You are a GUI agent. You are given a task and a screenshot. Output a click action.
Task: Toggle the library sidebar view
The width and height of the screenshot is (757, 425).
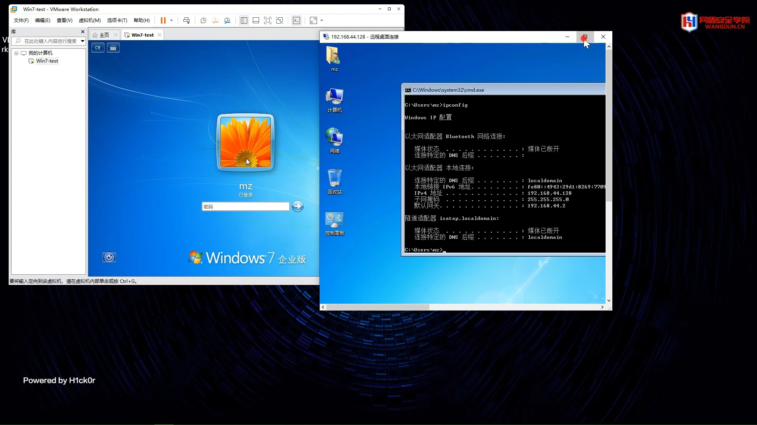click(244, 20)
